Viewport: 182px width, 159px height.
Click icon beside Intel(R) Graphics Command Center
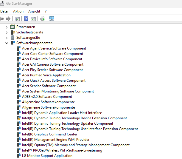pyautogui.click(x=18, y=134)
